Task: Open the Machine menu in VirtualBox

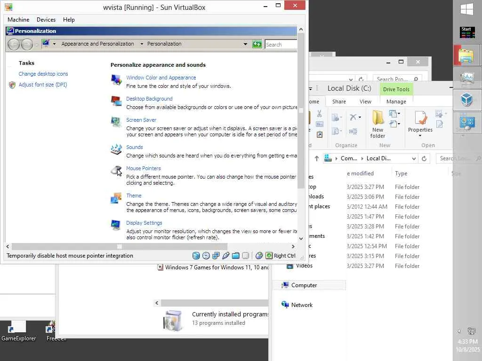Action: tap(18, 20)
